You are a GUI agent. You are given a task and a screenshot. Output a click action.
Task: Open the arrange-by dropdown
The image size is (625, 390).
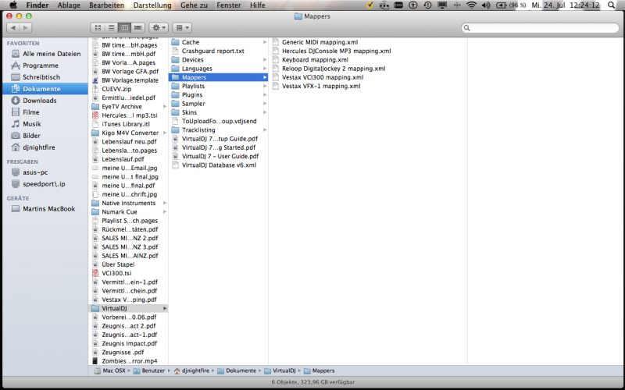(x=181, y=27)
